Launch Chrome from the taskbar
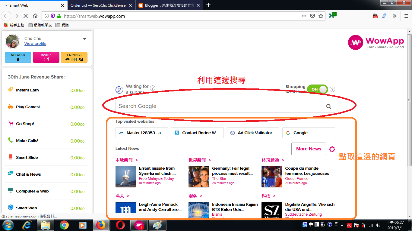Image resolution: width=412 pixels, height=231 pixels. click(x=64, y=225)
